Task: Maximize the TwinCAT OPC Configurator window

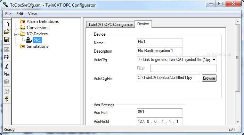Action: click(x=220, y=4)
